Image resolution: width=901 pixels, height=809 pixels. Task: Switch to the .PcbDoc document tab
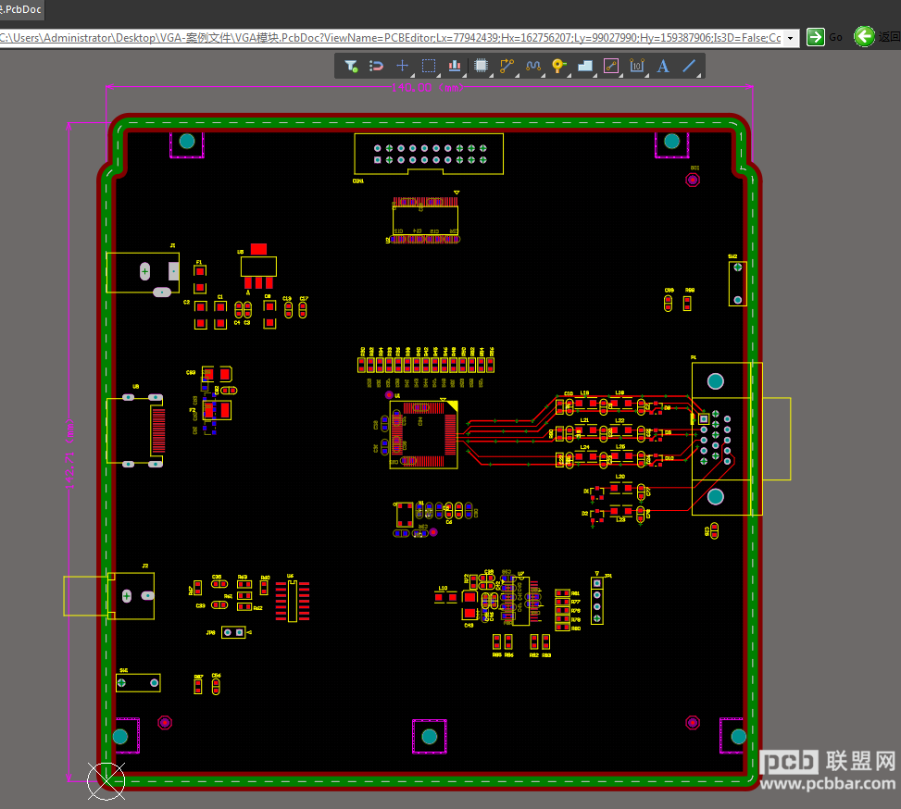tap(21, 9)
